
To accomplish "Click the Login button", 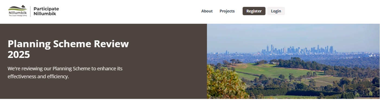I will [x=276, y=11].
